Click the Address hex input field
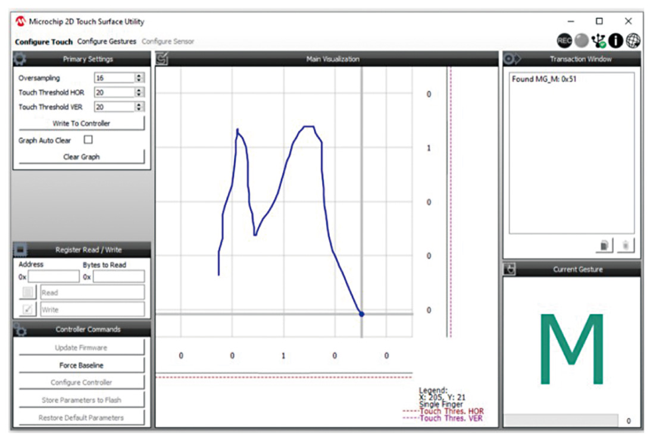The height and width of the screenshot is (442, 653). pos(54,277)
